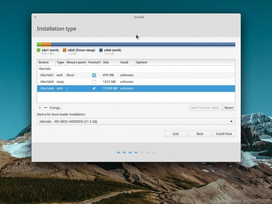Image resolution: width=272 pixels, height=204 pixels.
Task: Select the green sda1 (ext4) legend swatch
Action: pyautogui.click(x=39, y=50)
